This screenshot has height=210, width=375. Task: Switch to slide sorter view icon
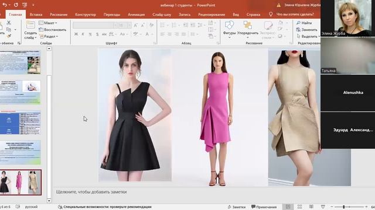click(x=299, y=206)
